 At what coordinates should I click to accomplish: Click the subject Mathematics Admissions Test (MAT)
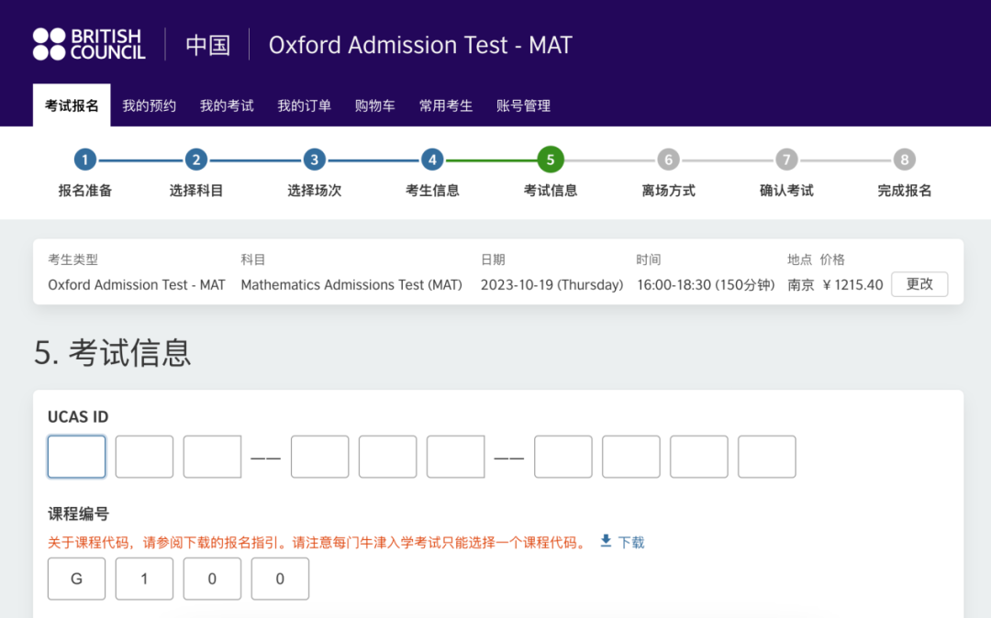tap(351, 284)
